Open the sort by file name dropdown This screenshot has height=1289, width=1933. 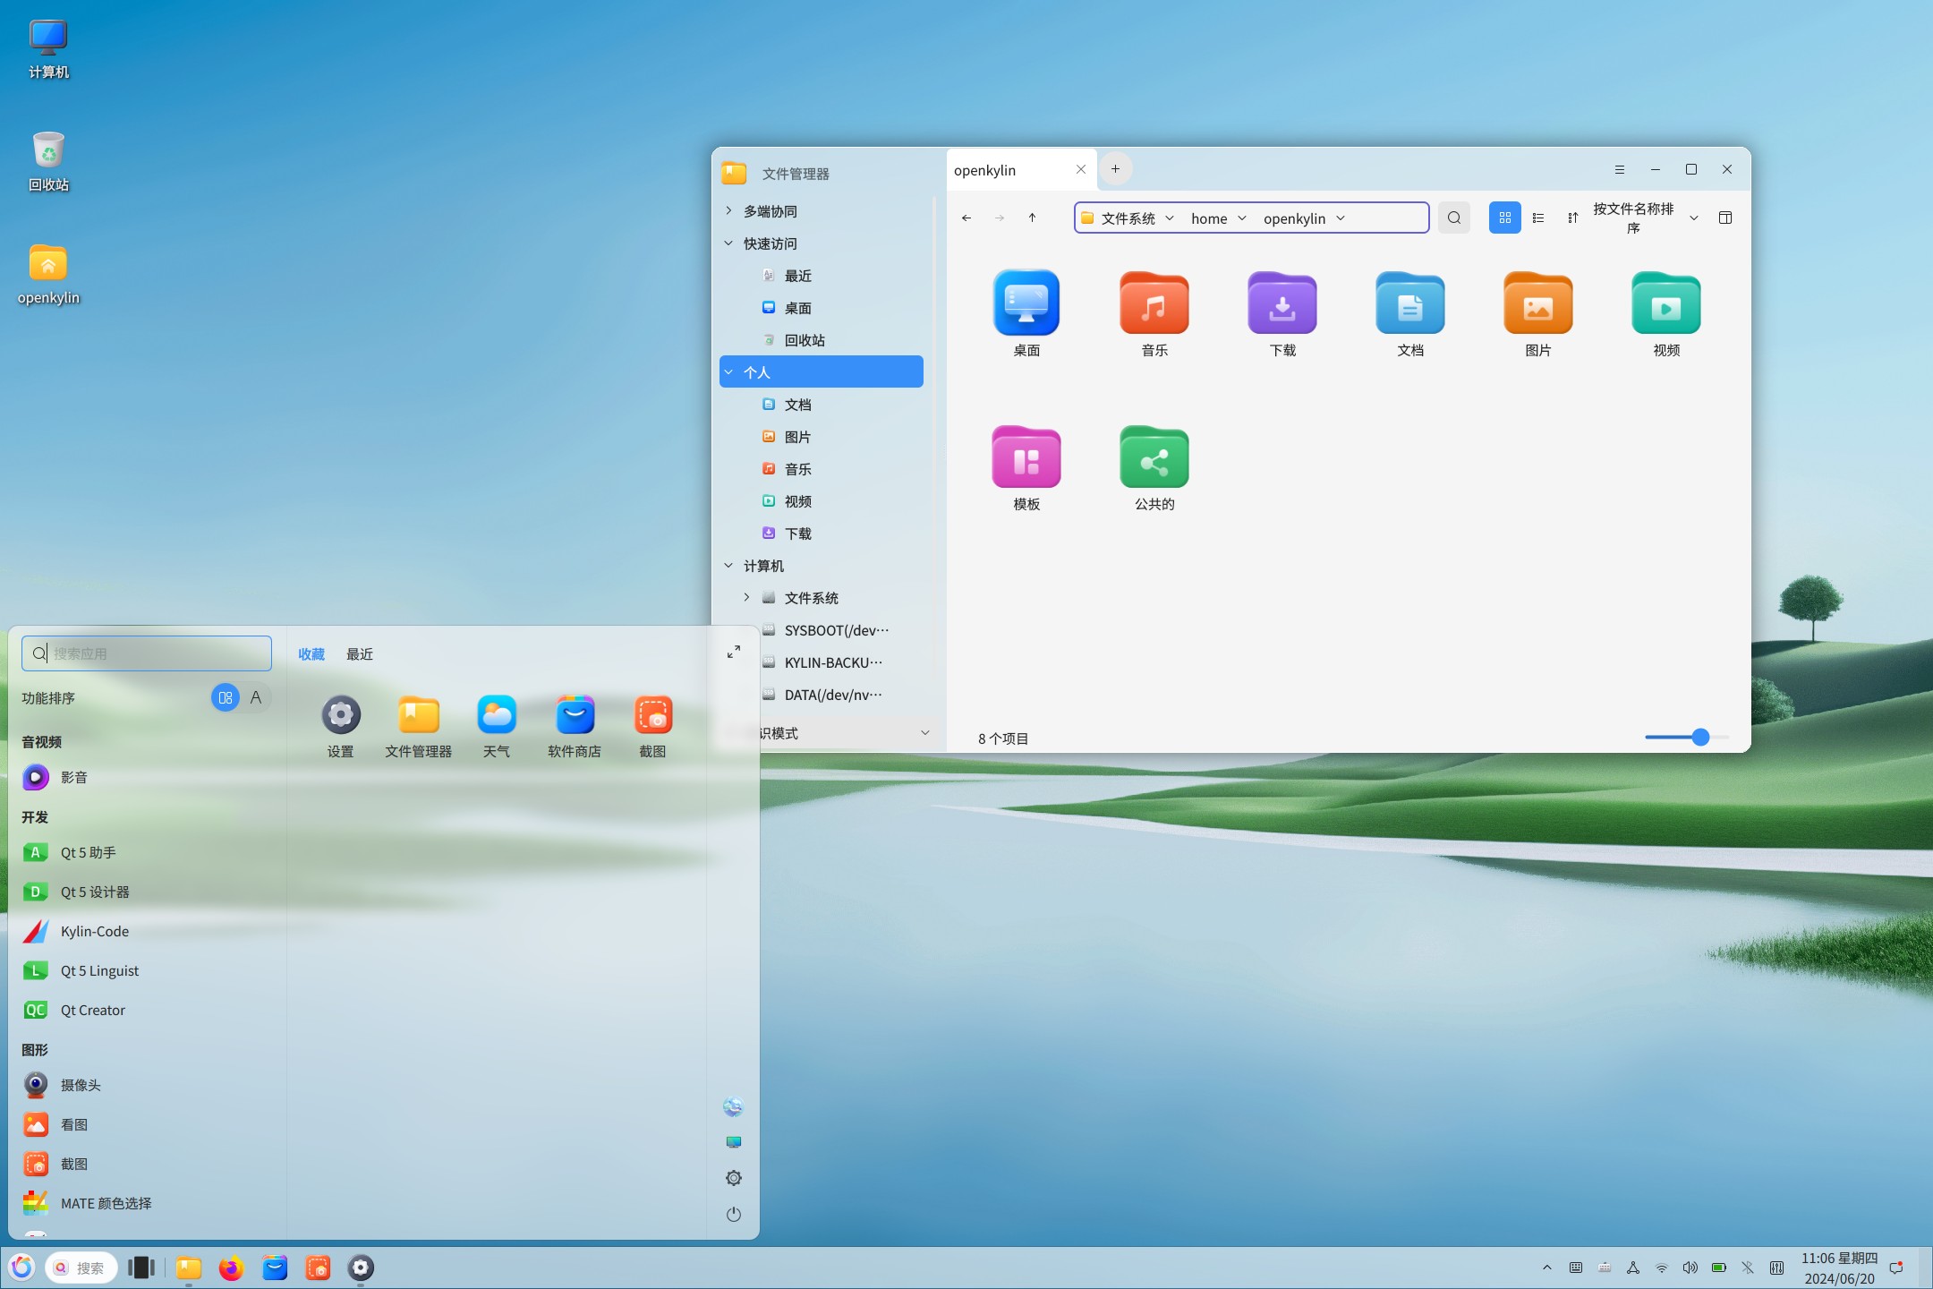pyautogui.click(x=1645, y=218)
